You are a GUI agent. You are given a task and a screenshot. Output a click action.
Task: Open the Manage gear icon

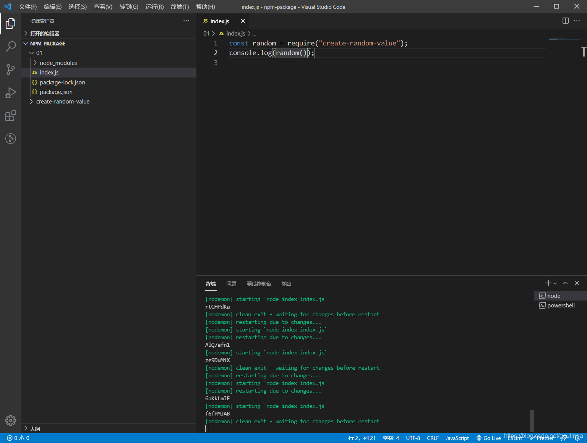[11, 420]
